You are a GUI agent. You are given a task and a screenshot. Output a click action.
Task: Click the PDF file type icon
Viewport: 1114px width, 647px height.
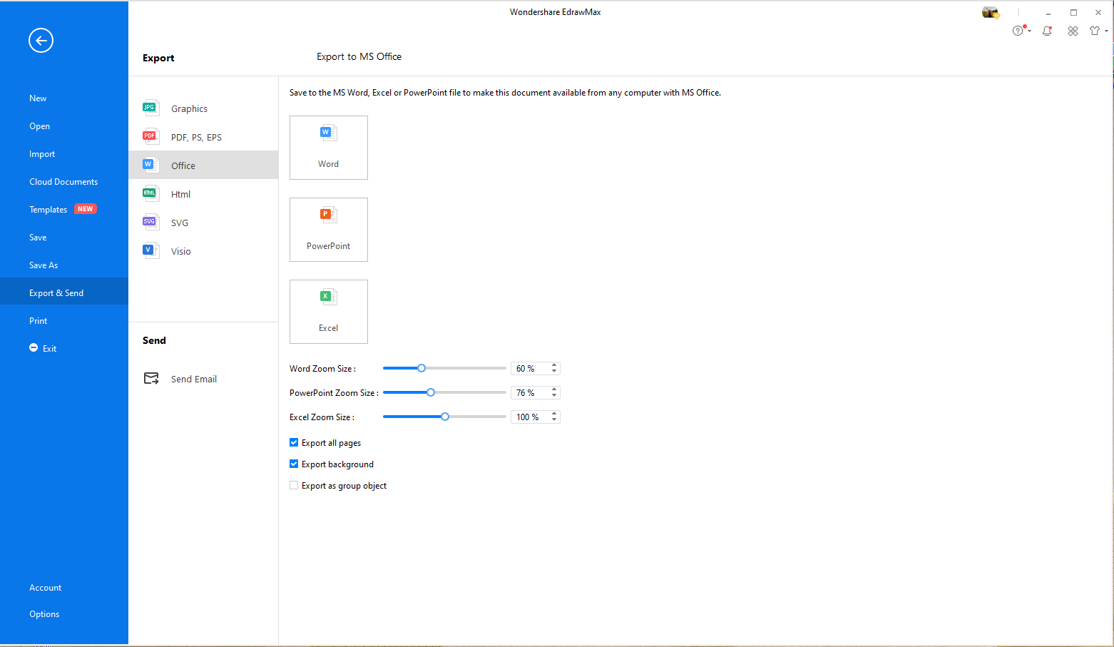point(150,136)
